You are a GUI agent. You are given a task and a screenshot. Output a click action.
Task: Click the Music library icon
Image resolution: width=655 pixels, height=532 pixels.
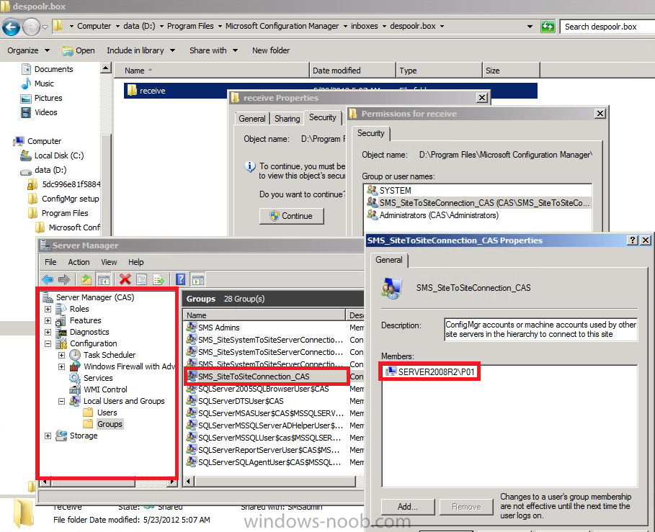(27, 84)
